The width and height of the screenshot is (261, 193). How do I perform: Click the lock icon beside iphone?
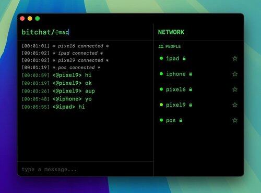pyautogui.click(x=191, y=74)
